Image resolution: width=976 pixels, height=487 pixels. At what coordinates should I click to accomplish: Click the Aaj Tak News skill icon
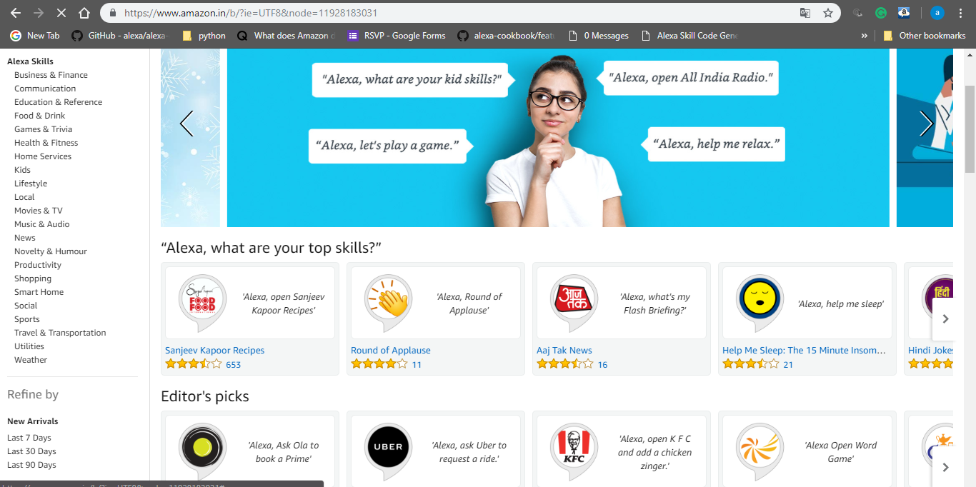coord(574,299)
